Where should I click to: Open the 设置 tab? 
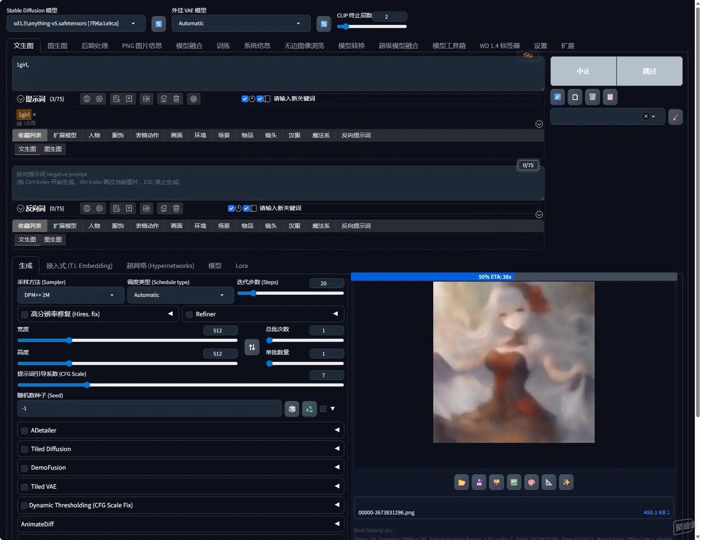[540, 46]
